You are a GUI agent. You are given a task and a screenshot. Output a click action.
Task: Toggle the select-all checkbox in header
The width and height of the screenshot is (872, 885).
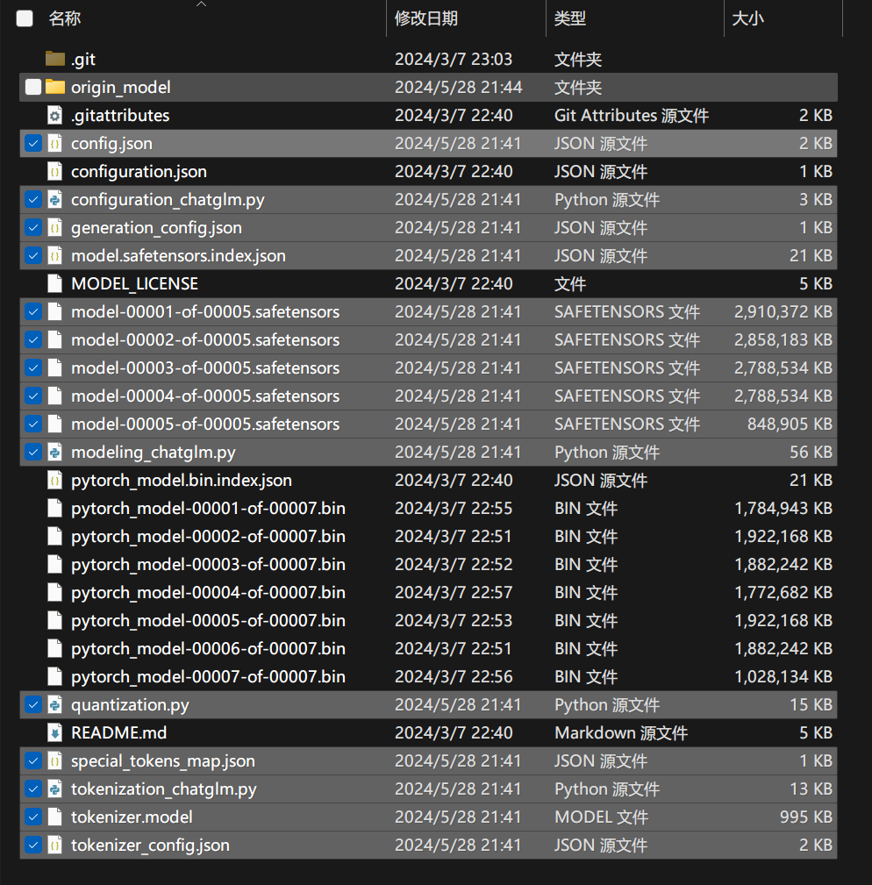click(x=25, y=18)
